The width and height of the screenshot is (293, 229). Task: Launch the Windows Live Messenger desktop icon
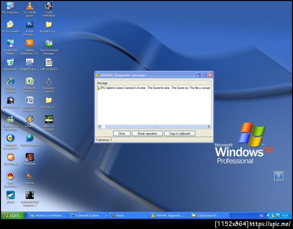(10, 123)
